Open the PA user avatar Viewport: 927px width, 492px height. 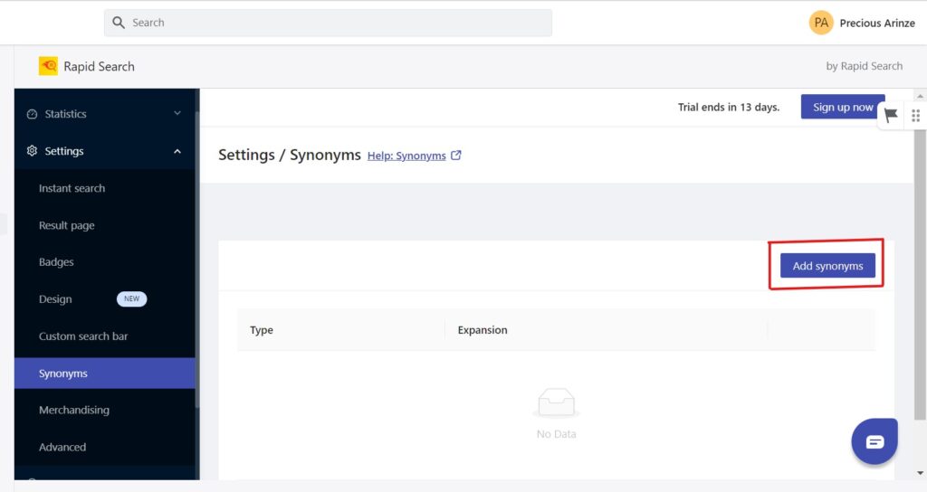coord(820,23)
